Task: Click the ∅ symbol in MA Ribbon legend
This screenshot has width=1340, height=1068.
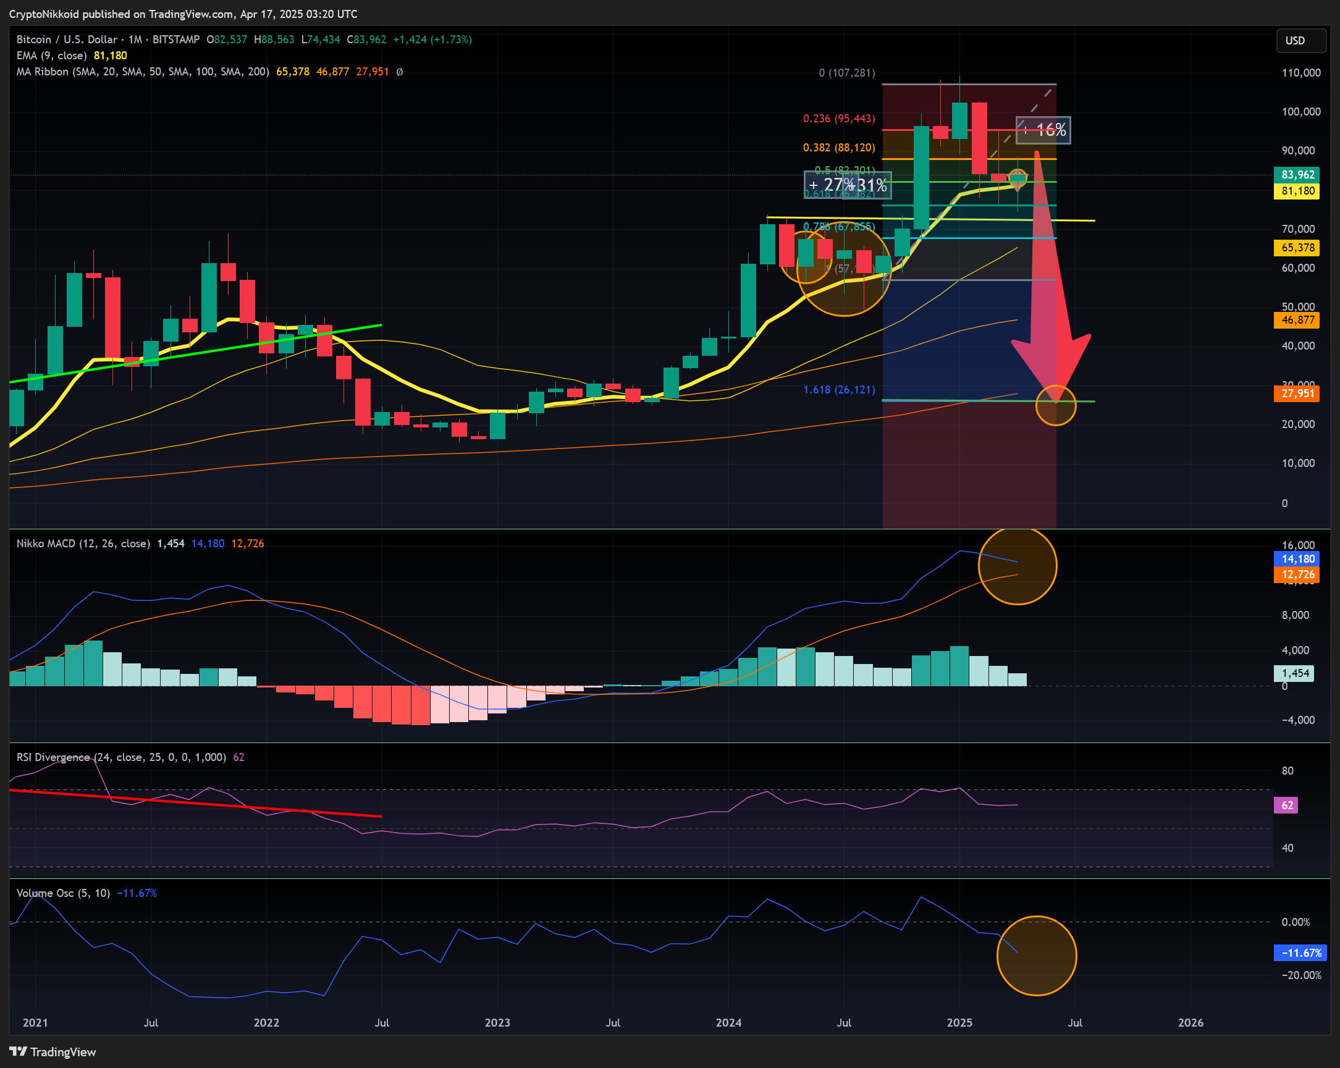Action: tap(399, 72)
